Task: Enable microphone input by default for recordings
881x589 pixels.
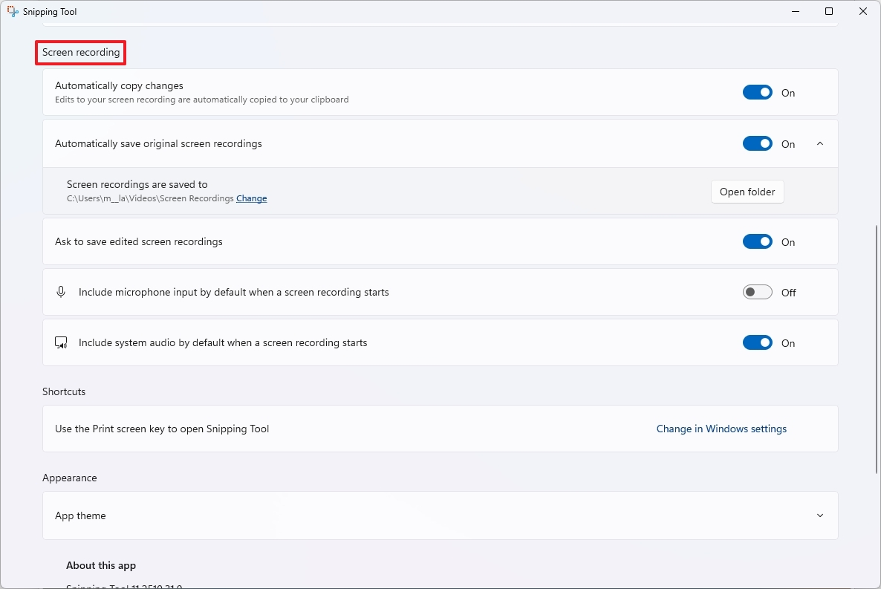Action: pyautogui.click(x=757, y=292)
